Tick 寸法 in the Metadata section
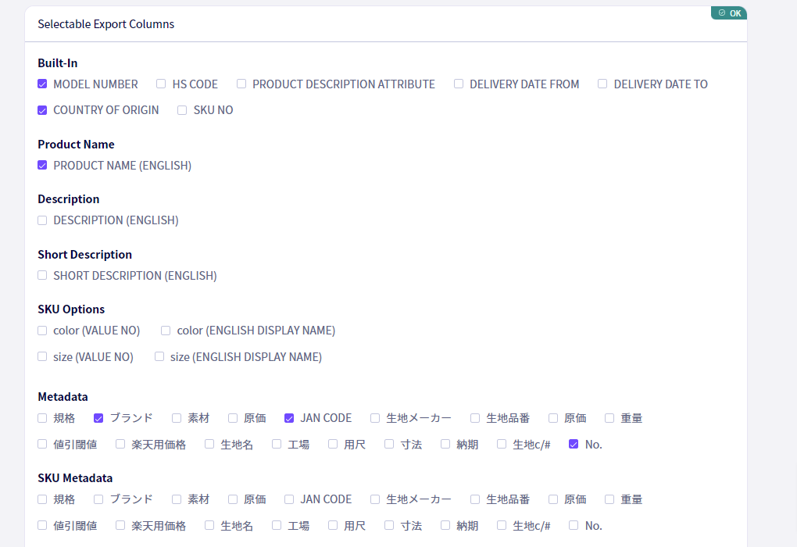This screenshot has width=797, height=547. 389,445
